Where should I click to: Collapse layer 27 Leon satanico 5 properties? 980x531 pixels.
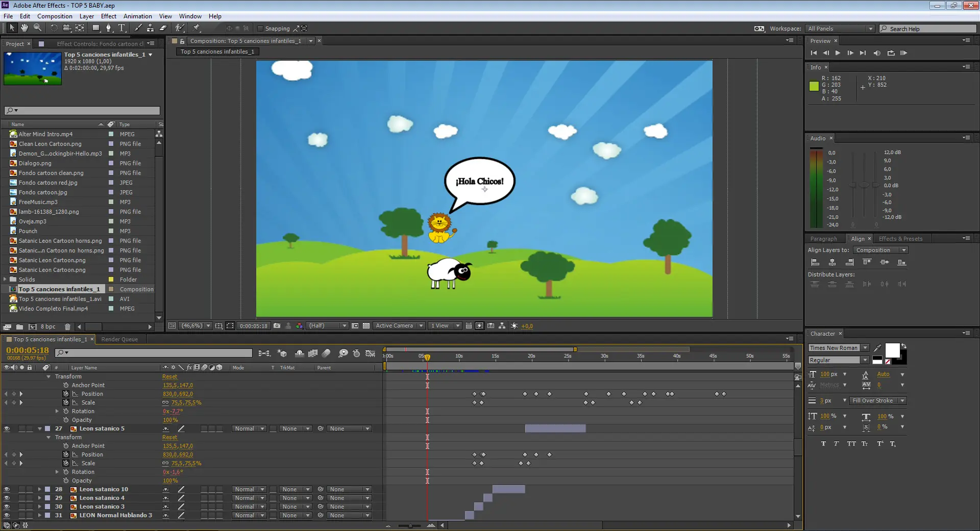pyautogui.click(x=40, y=429)
